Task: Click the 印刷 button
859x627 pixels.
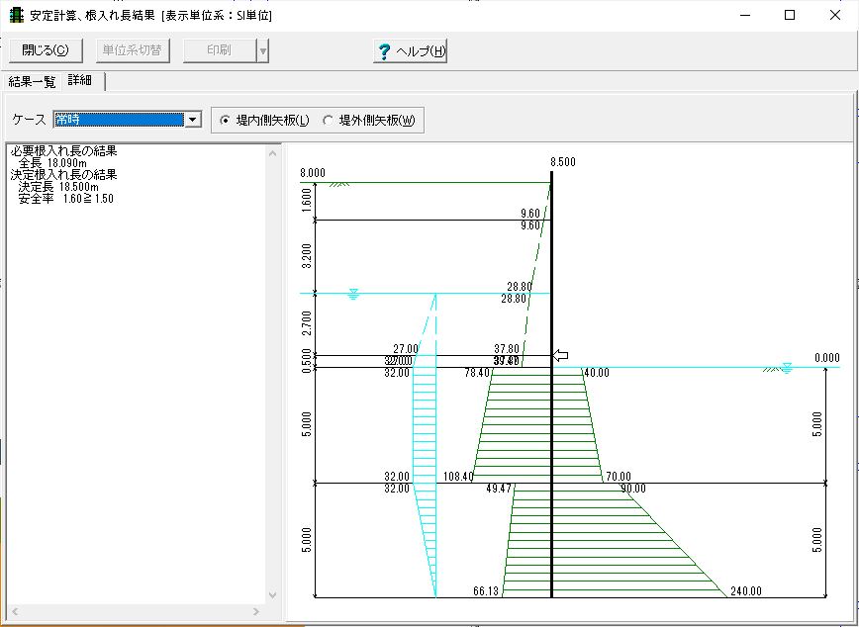Action: (x=219, y=50)
